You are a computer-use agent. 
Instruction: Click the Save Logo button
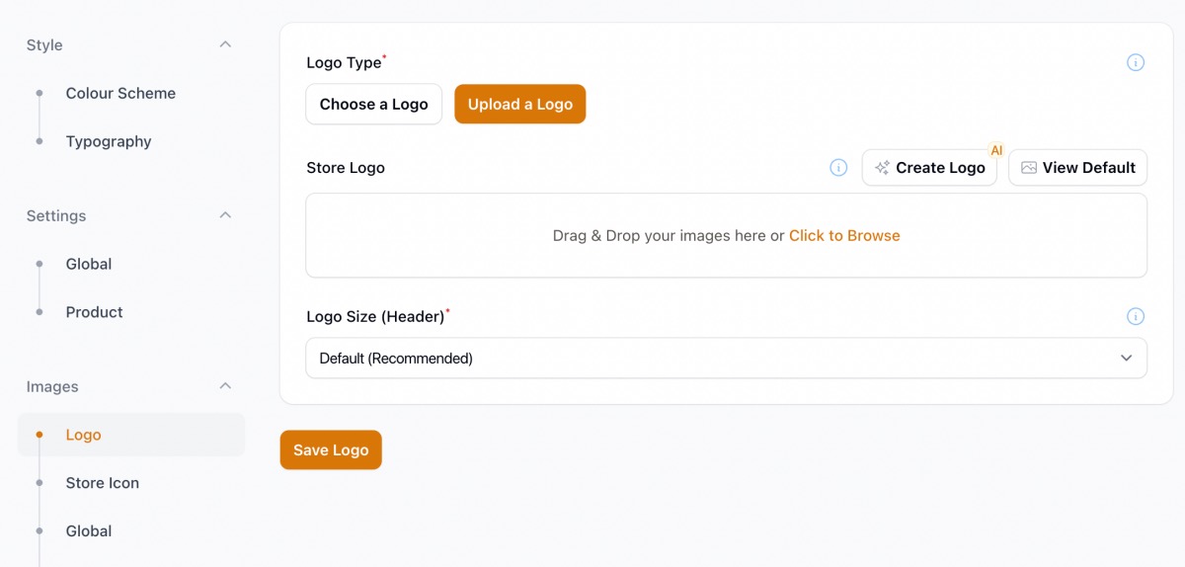(331, 449)
